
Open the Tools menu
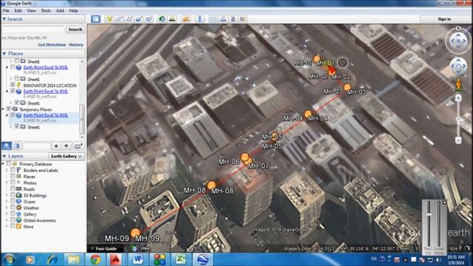point(46,10)
